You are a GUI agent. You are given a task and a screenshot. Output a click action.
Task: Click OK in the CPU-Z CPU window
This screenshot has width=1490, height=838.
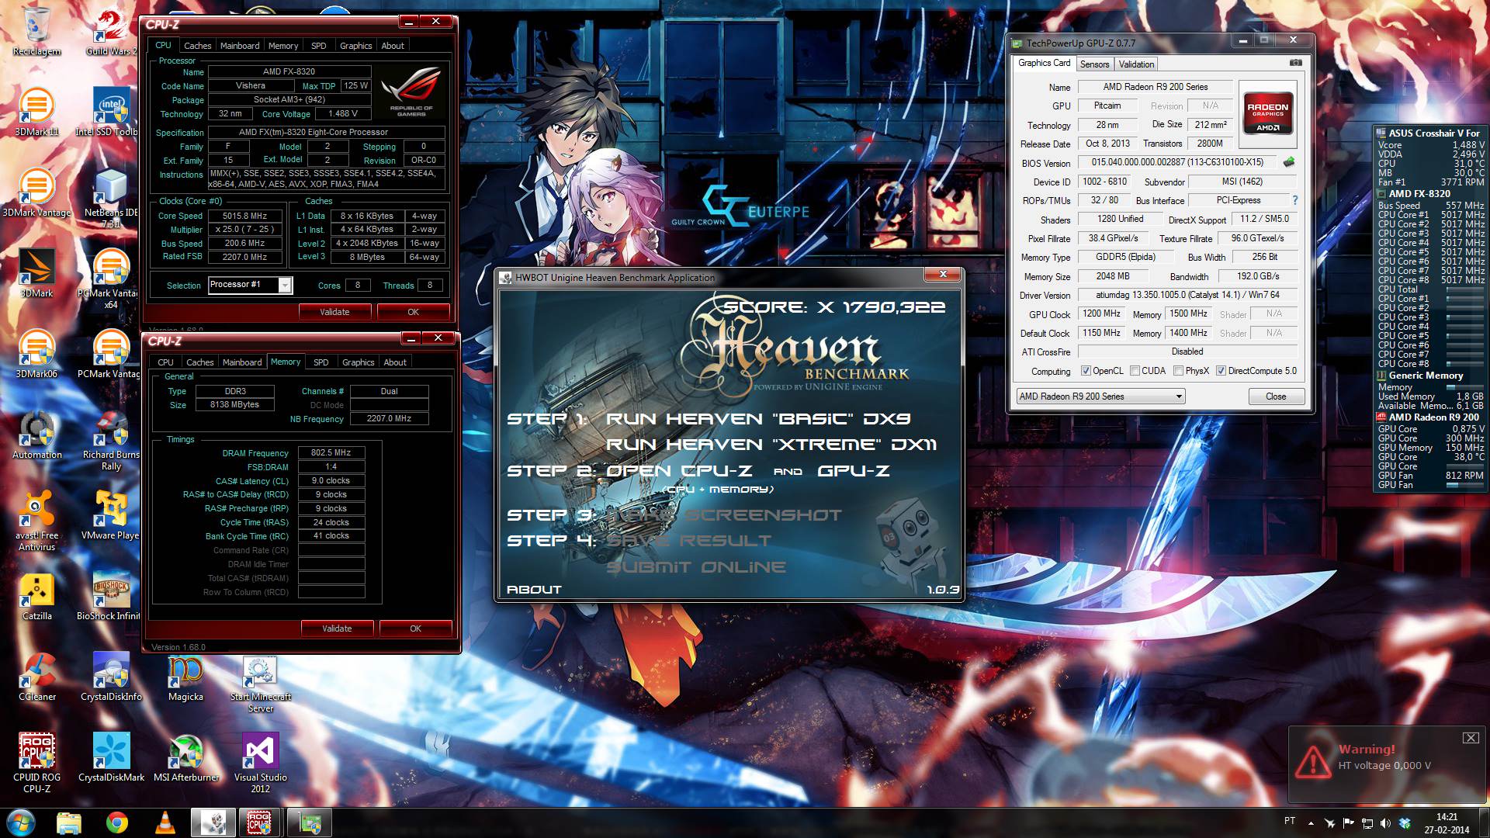click(413, 312)
